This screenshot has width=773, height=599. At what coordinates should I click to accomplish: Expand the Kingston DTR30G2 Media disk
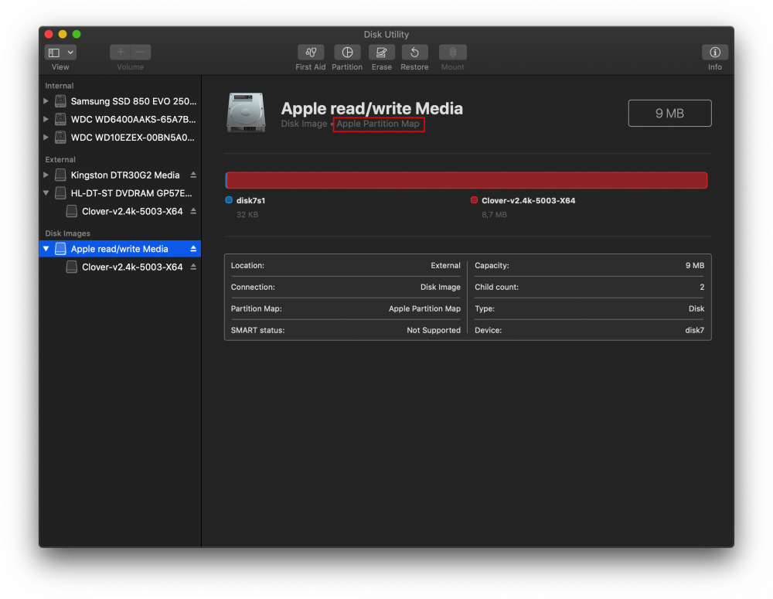click(x=46, y=175)
